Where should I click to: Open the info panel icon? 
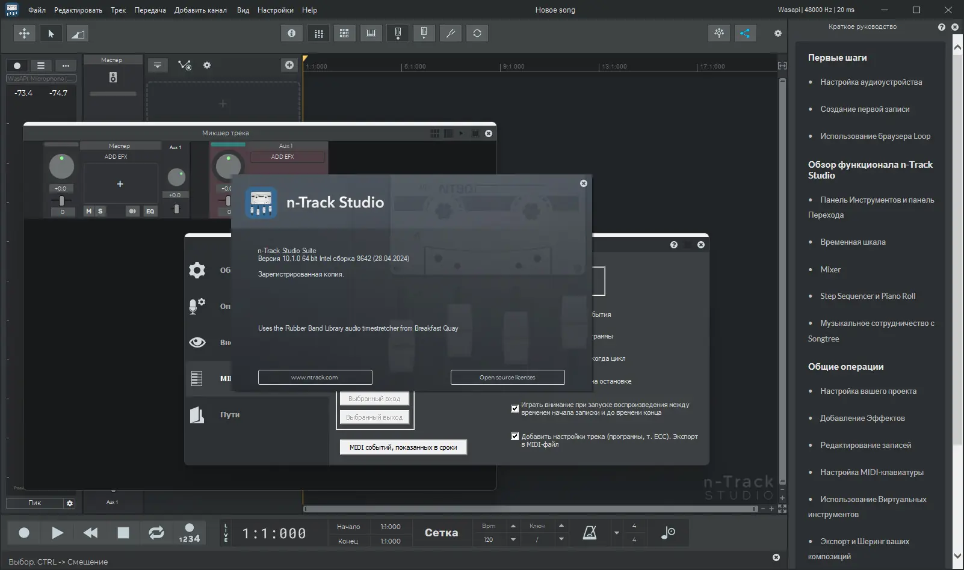coord(292,34)
